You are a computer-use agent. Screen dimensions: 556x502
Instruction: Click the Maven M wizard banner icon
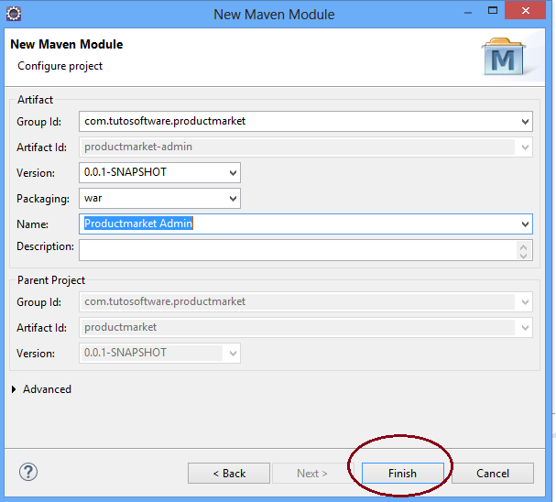point(503,57)
